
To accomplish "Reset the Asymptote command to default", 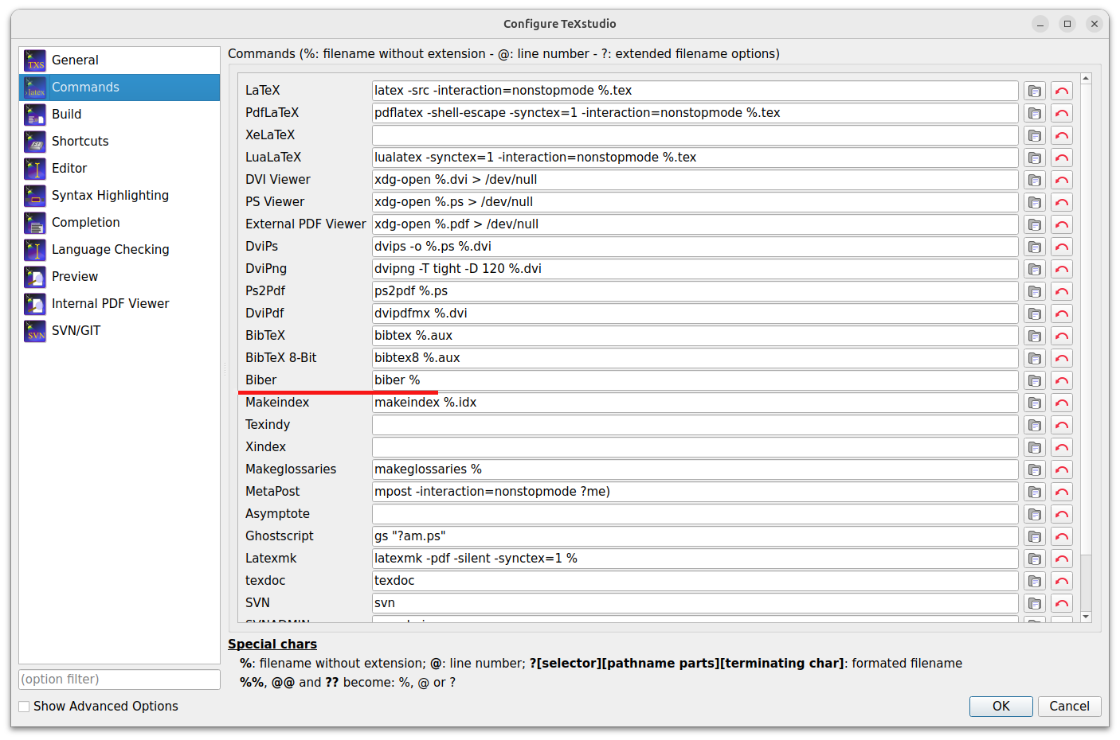I will 1062,514.
